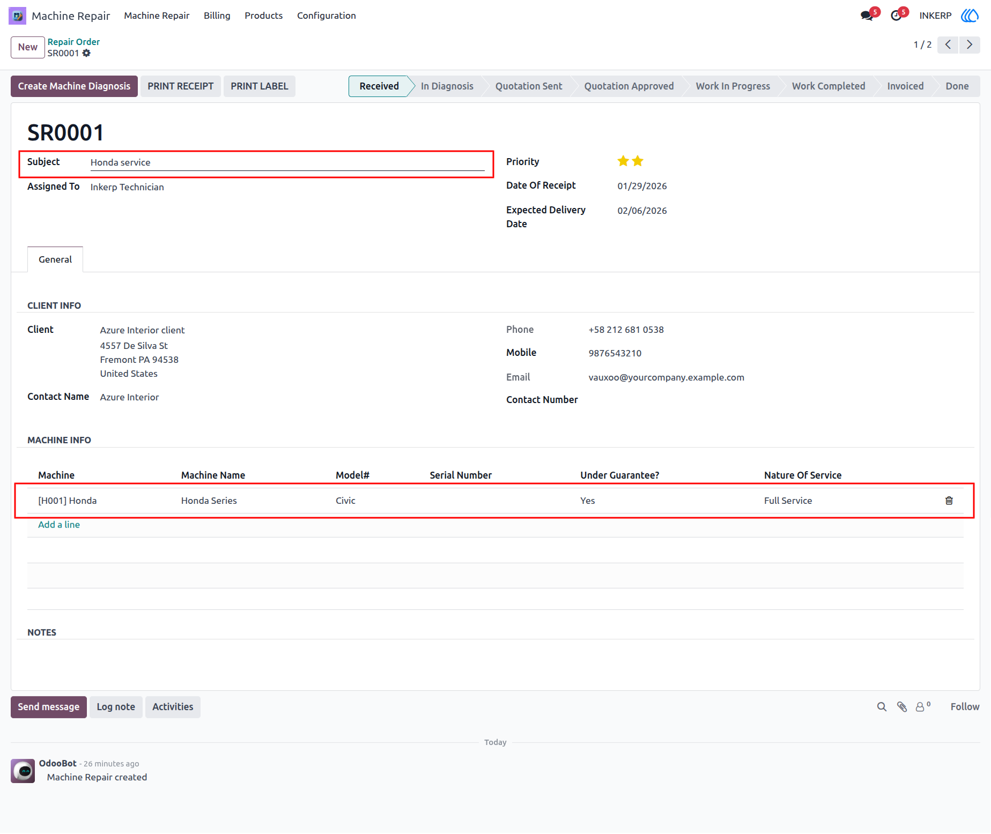Open Expected Delivery Date picker
This screenshot has width=991, height=834.
pyautogui.click(x=642, y=211)
